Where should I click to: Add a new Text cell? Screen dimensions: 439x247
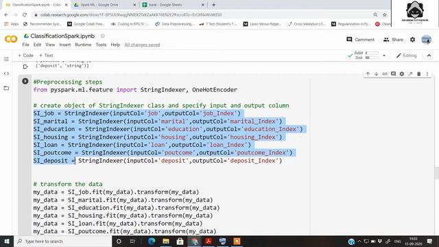[46, 56]
